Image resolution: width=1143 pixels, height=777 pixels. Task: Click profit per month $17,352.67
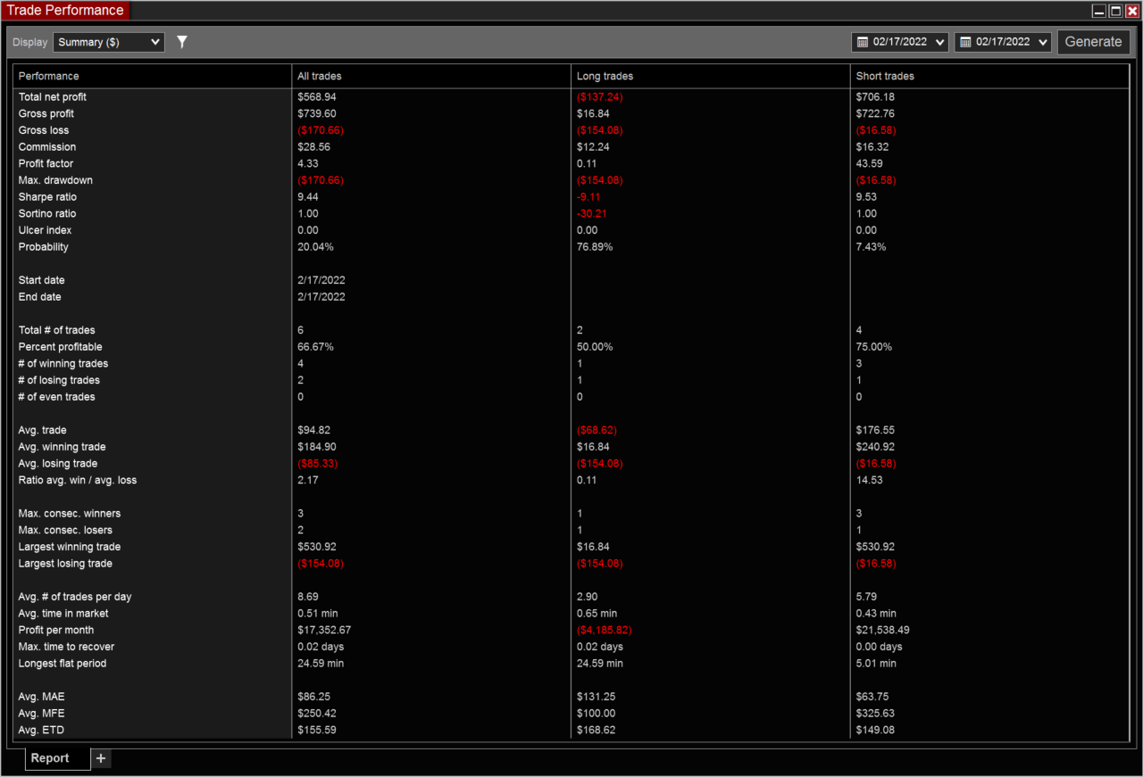click(324, 630)
